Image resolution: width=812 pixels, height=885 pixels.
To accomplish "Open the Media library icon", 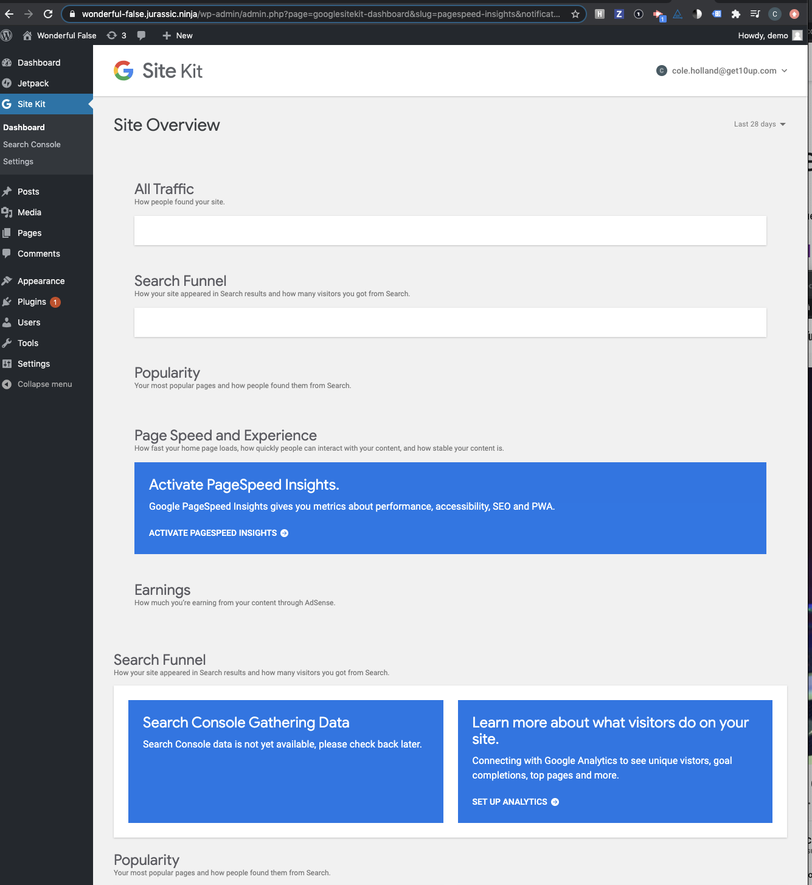I will click(x=7, y=212).
